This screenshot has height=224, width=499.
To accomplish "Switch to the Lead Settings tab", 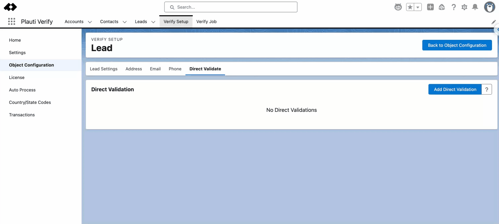I will click(104, 69).
